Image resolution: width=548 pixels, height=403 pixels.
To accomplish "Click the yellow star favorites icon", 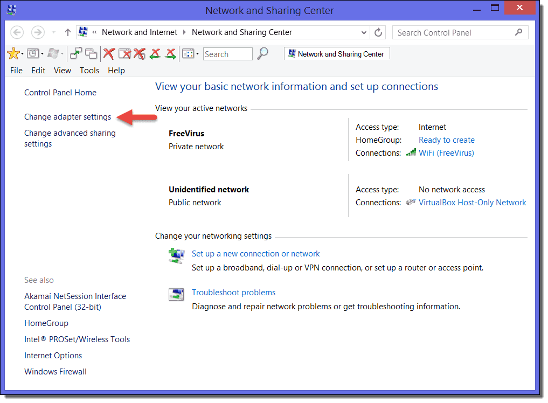I will click(13, 53).
